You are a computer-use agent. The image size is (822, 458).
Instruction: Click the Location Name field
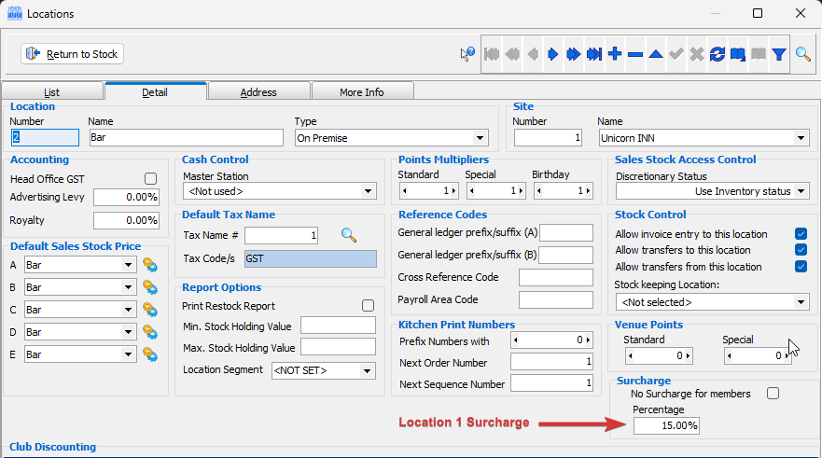(x=186, y=137)
